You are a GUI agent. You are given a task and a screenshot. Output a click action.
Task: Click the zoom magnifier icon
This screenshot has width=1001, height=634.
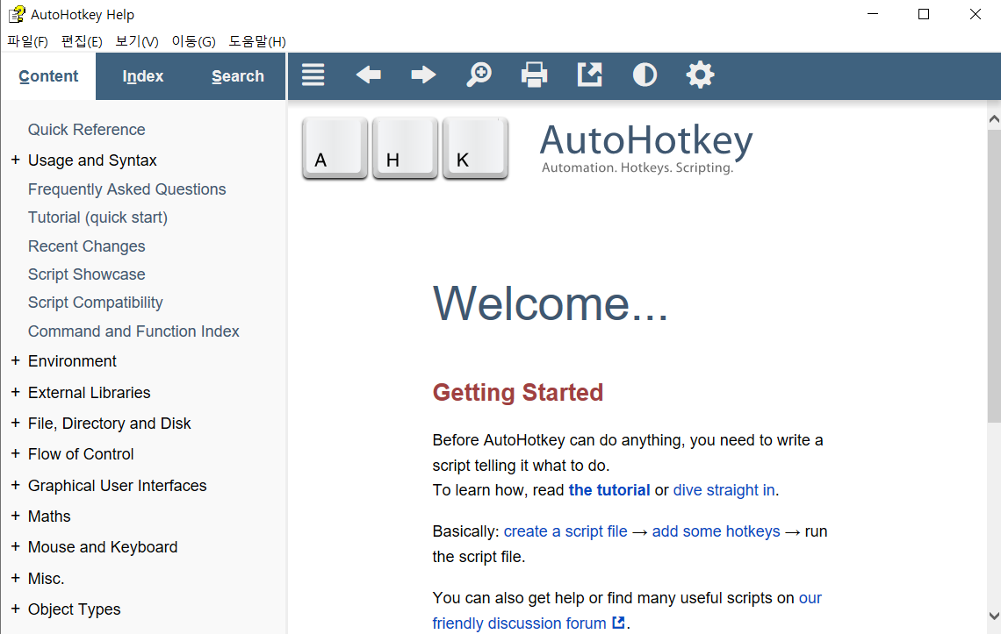click(x=479, y=75)
